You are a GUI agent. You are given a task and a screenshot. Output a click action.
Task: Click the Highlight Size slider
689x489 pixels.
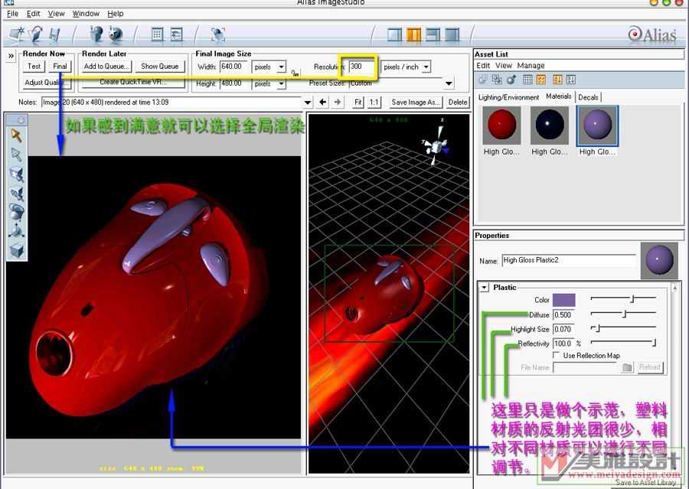pos(623,328)
